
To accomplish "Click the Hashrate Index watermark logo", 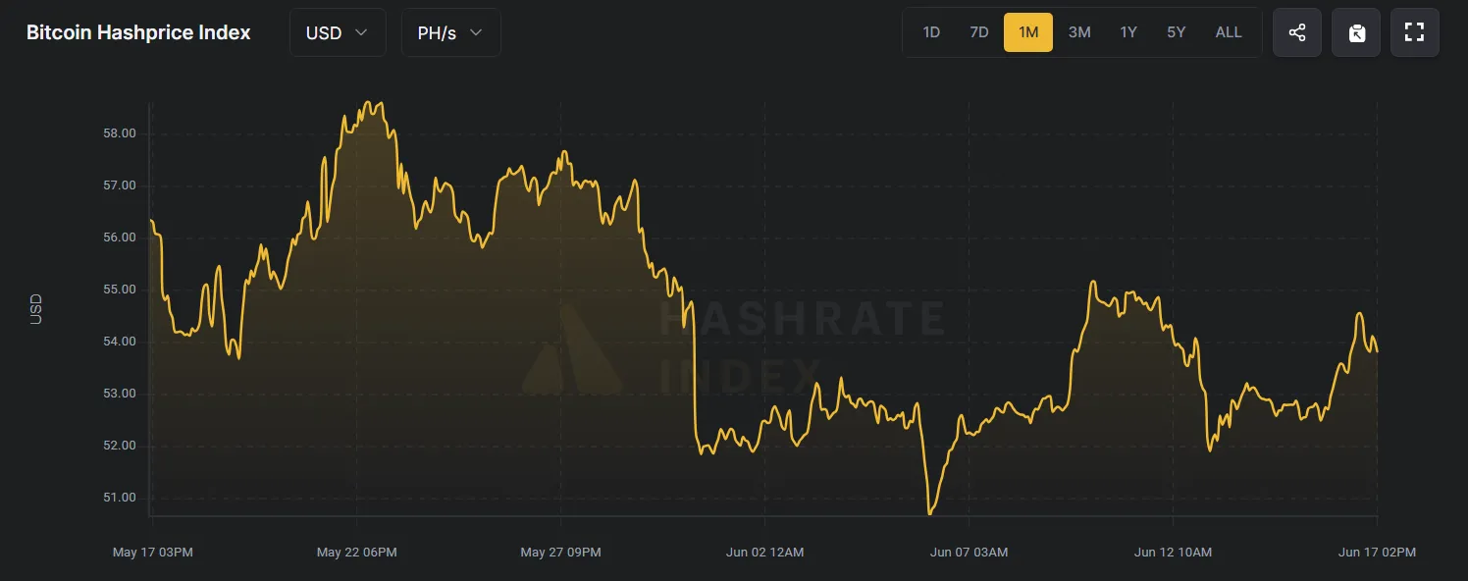I will tap(572, 354).
